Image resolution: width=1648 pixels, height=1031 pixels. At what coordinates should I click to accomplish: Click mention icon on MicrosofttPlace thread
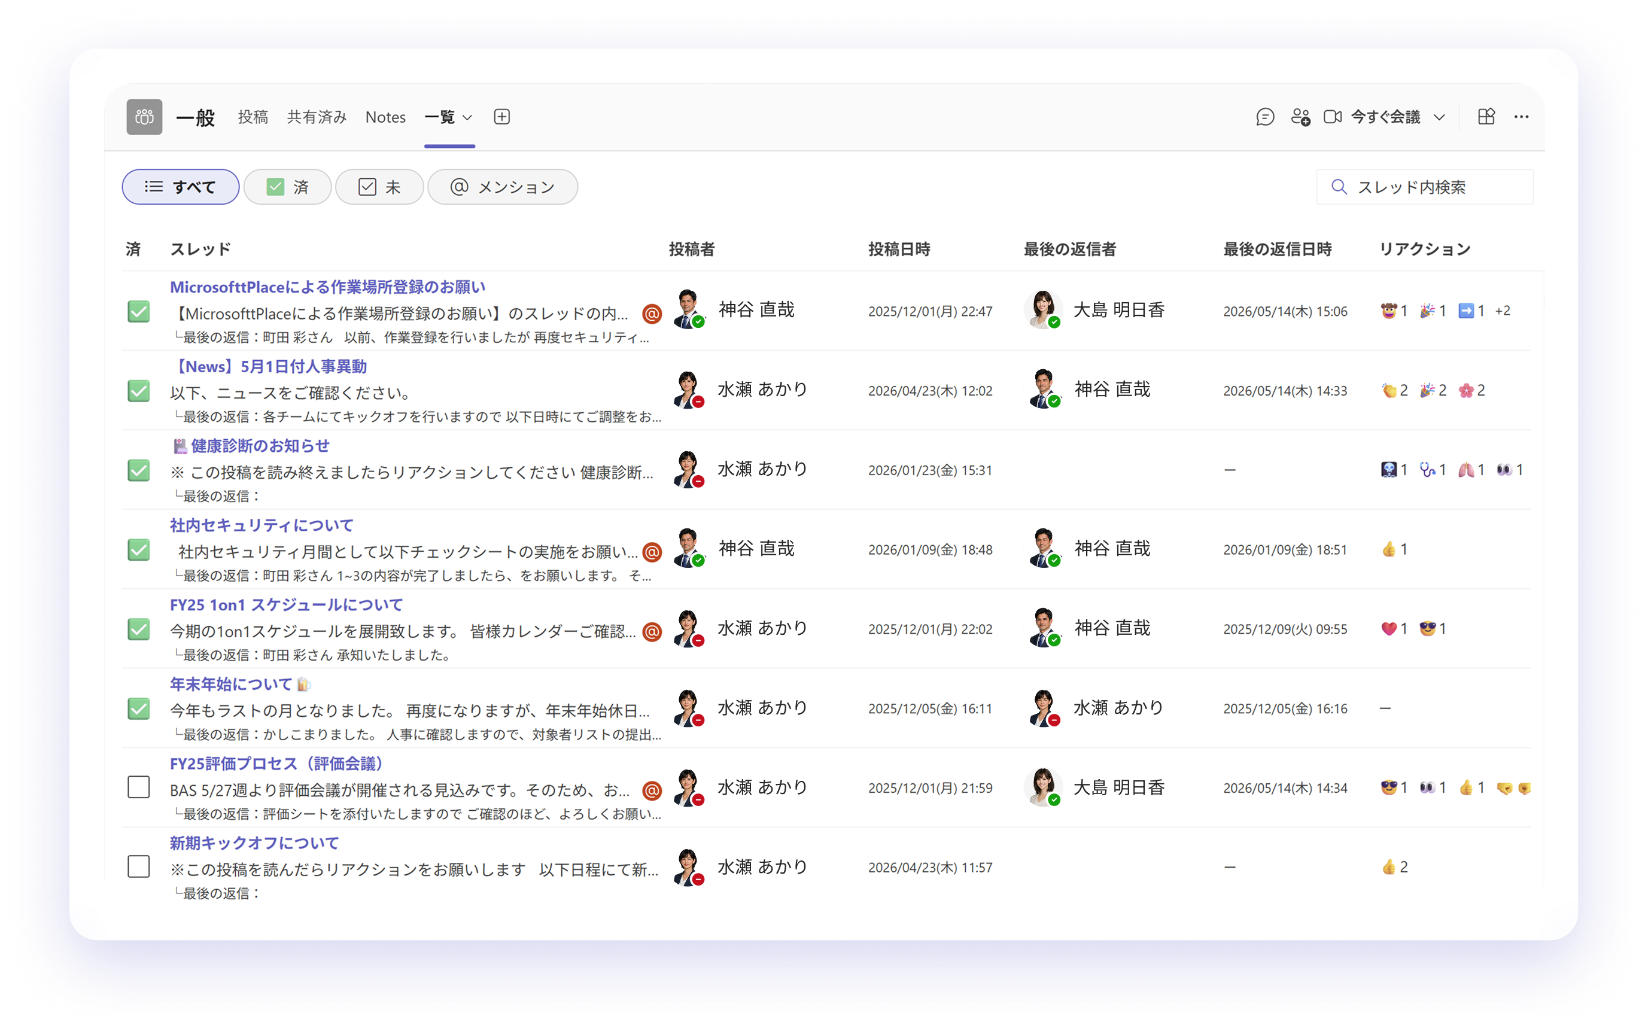pyautogui.click(x=652, y=314)
